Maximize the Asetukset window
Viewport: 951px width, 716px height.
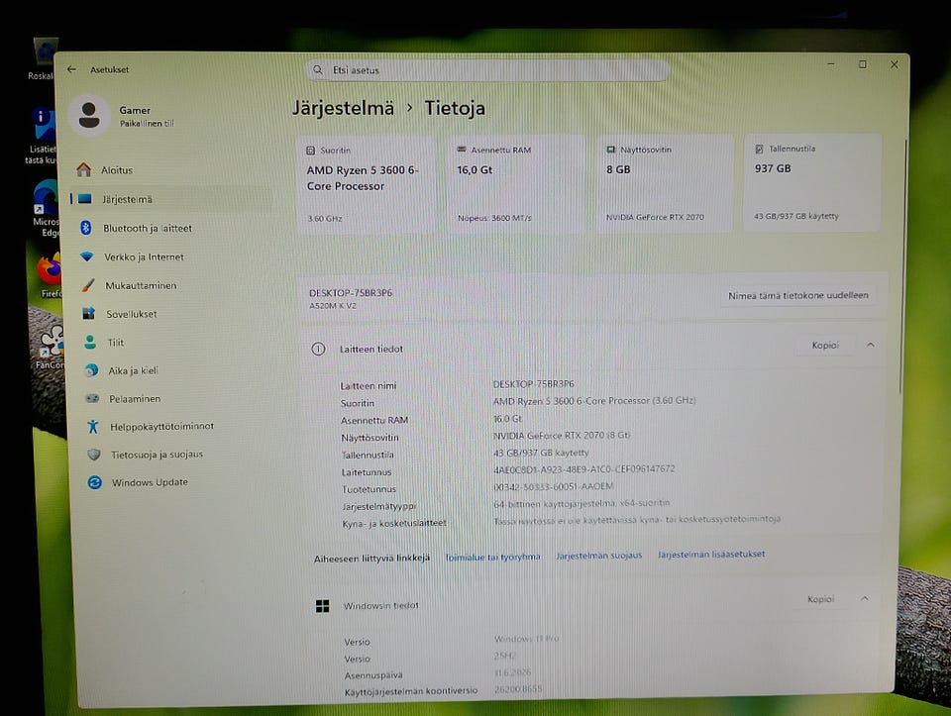[x=863, y=64]
